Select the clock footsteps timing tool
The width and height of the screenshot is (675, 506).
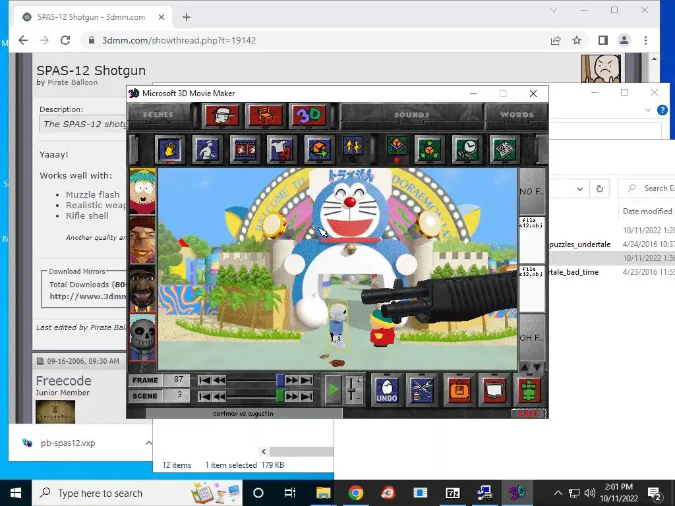tap(466, 150)
